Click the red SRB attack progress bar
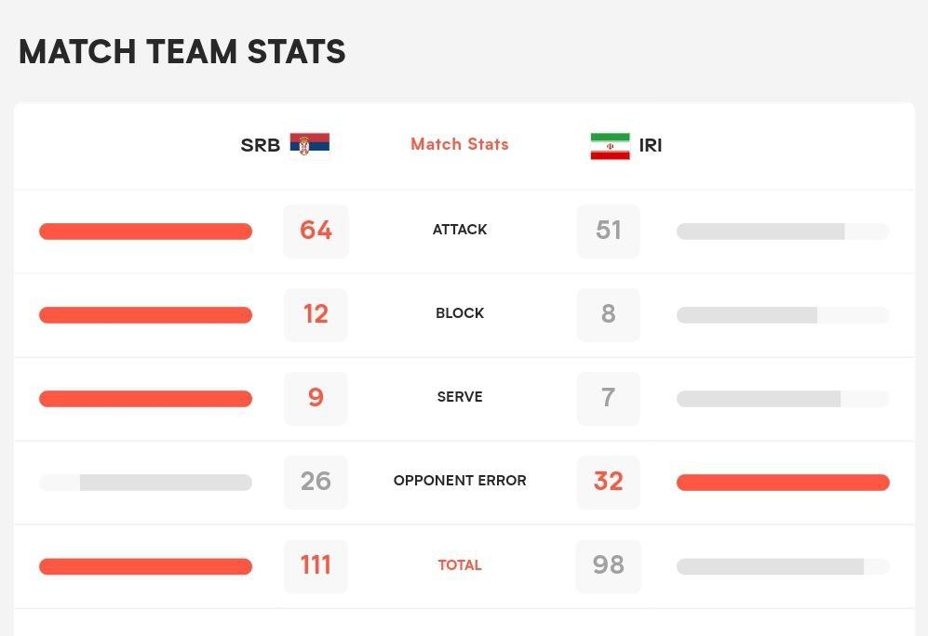Image resolution: width=928 pixels, height=636 pixels. click(145, 232)
